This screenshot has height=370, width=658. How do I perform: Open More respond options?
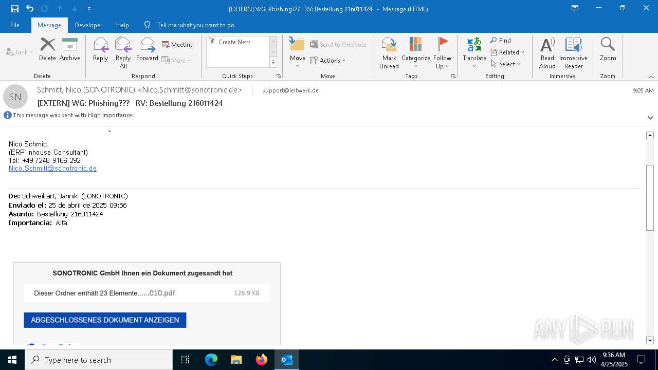pyautogui.click(x=176, y=60)
